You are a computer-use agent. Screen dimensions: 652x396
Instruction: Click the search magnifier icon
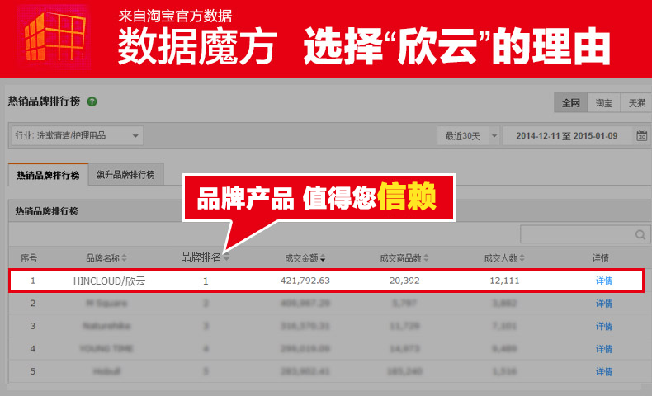click(640, 235)
